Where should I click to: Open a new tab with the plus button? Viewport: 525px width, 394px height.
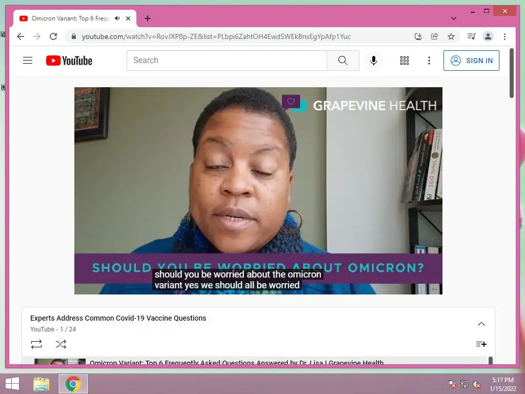pyautogui.click(x=148, y=18)
